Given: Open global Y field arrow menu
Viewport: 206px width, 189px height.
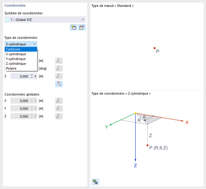Looking at the screenshot, I should pos(35,109).
